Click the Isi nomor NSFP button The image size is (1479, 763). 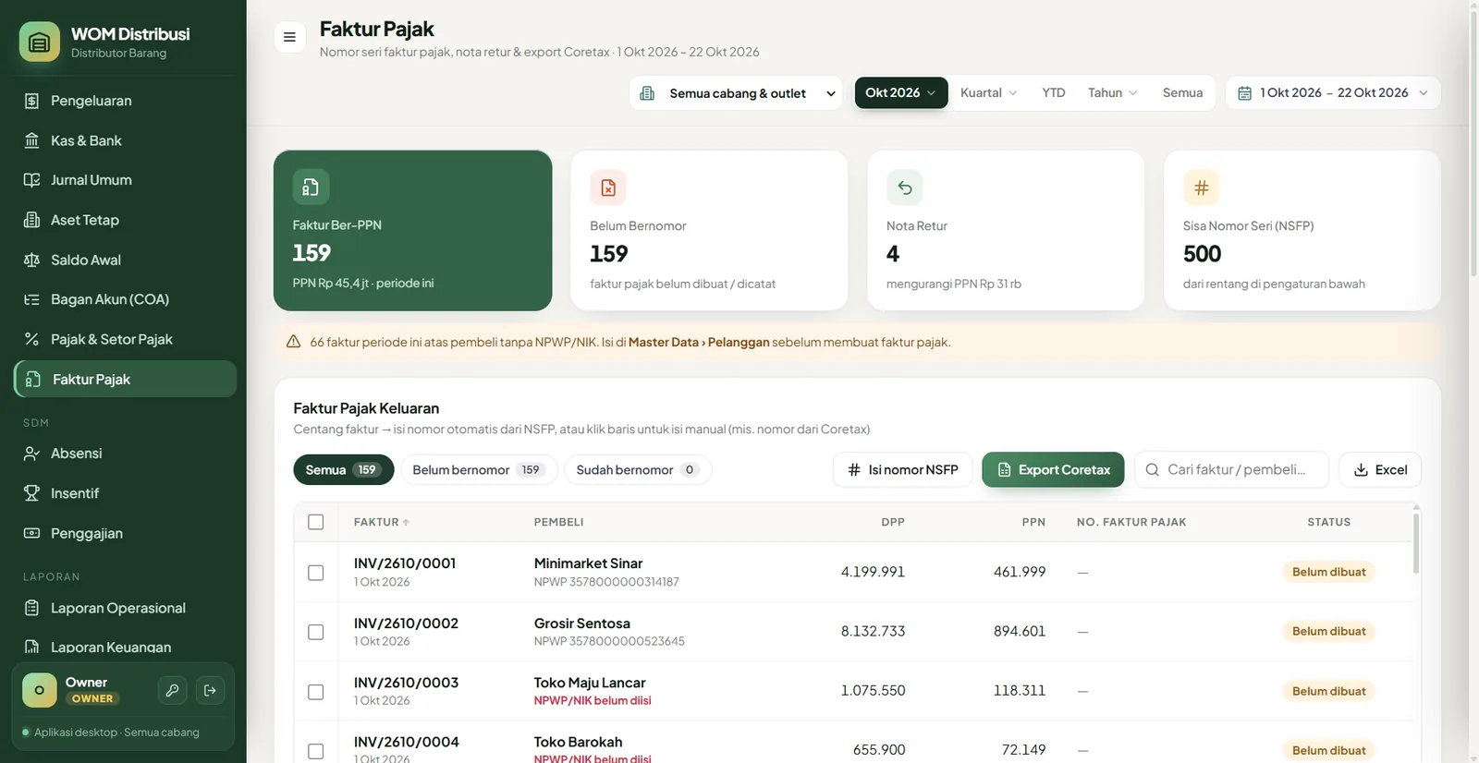(x=902, y=469)
